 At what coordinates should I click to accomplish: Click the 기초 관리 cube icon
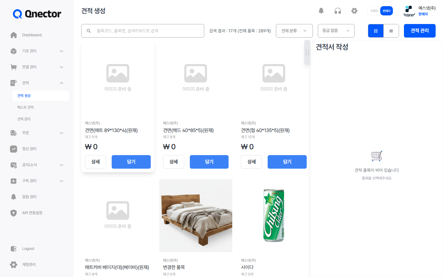(14, 51)
